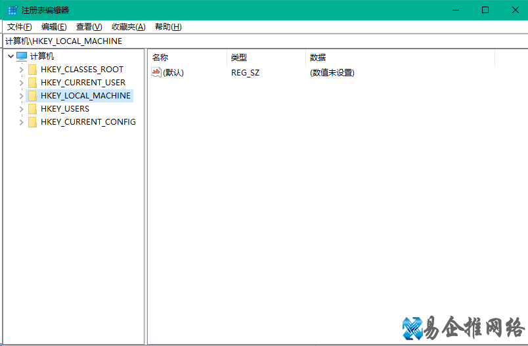Open the 收藏夹(A) menu
The height and width of the screenshot is (346, 528).
coord(128,27)
